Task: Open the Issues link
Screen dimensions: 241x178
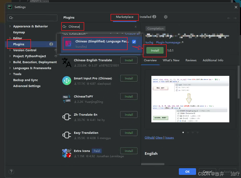Action: (x=169, y=138)
